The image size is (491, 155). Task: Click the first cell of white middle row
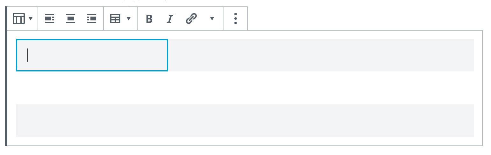pos(92,88)
